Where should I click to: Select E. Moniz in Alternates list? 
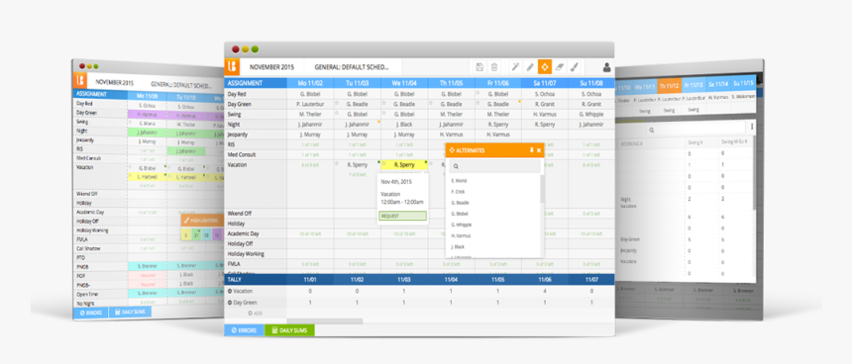click(x=459, y=181)
